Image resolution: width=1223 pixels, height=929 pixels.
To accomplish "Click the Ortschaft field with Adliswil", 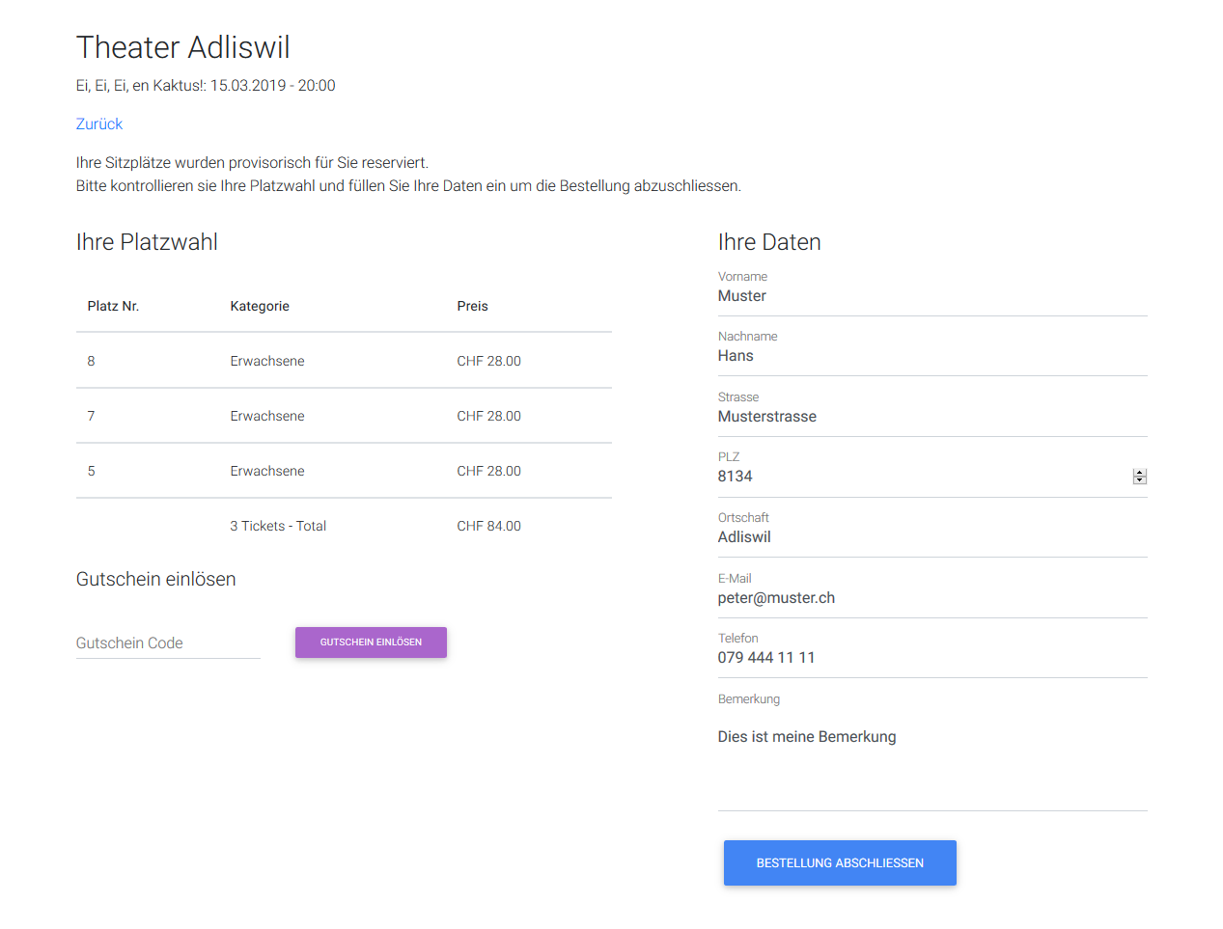I will pyautogui.click(x=932, y=537).
